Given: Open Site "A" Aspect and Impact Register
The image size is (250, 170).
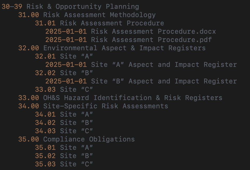Looking at the screenshot, I should pos(141,65).
